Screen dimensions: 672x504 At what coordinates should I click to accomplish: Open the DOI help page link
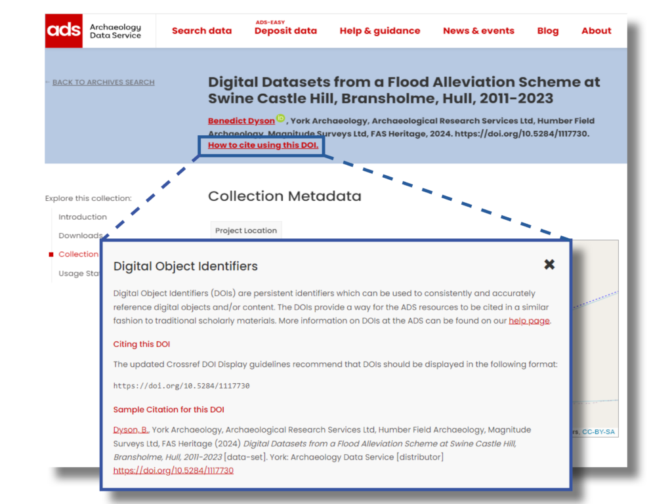tap(529, 320)
